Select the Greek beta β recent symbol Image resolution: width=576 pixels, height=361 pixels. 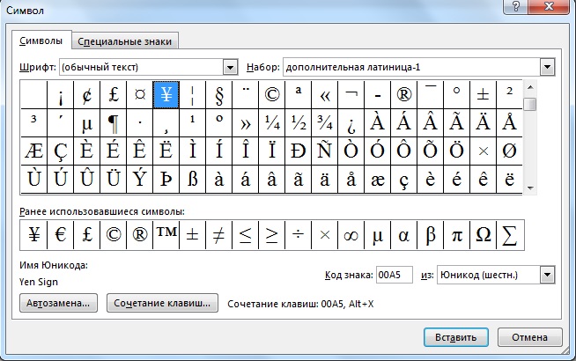pyautogui.click(x=431, y=235)
